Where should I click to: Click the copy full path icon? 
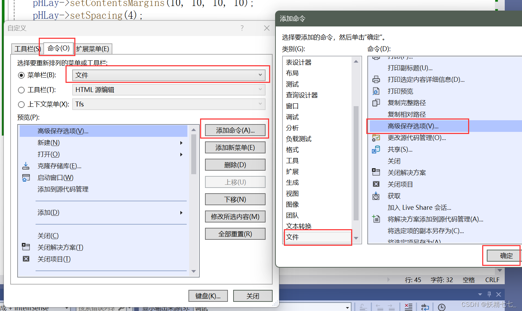tap(376, 103)
